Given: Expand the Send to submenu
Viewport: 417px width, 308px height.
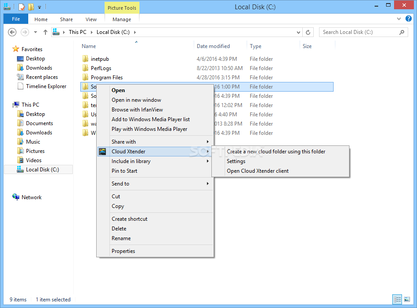Looking at the screenshot, I should [x=208, y=183].
